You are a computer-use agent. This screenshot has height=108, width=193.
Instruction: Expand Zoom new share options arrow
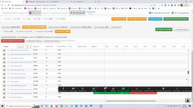pyautogui.click(x=129, y=88)
